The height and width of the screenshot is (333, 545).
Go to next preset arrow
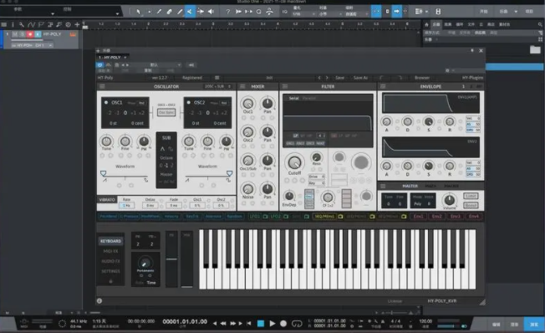(327, 78)
